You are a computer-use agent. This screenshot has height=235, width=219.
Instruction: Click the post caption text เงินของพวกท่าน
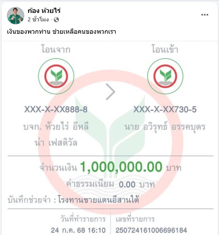[29, 32]
